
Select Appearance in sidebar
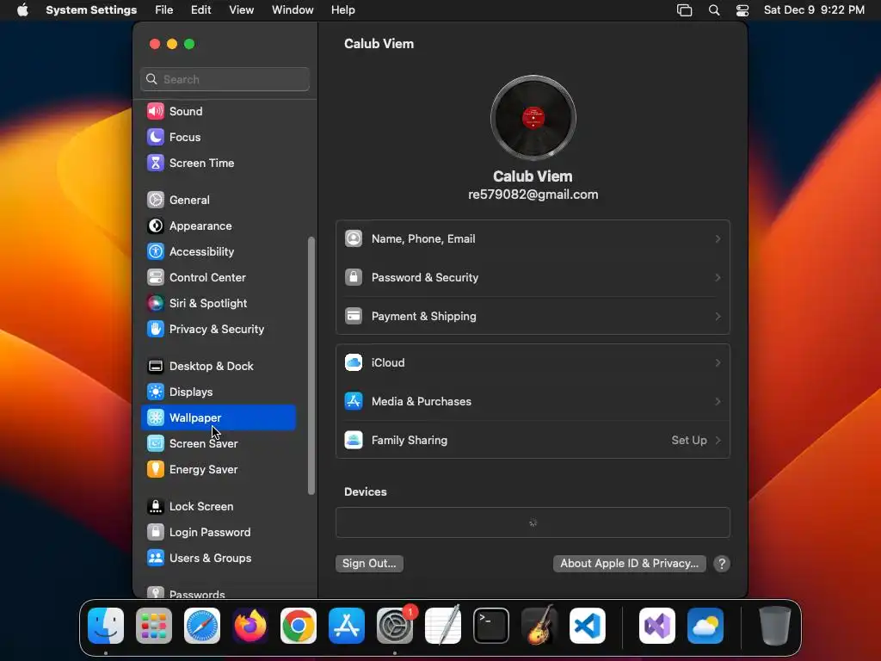tap(218, 226)
